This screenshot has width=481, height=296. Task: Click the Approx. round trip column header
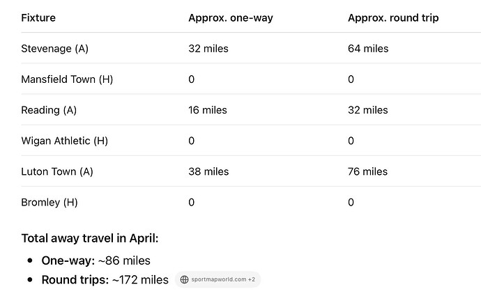coord(393,18)
